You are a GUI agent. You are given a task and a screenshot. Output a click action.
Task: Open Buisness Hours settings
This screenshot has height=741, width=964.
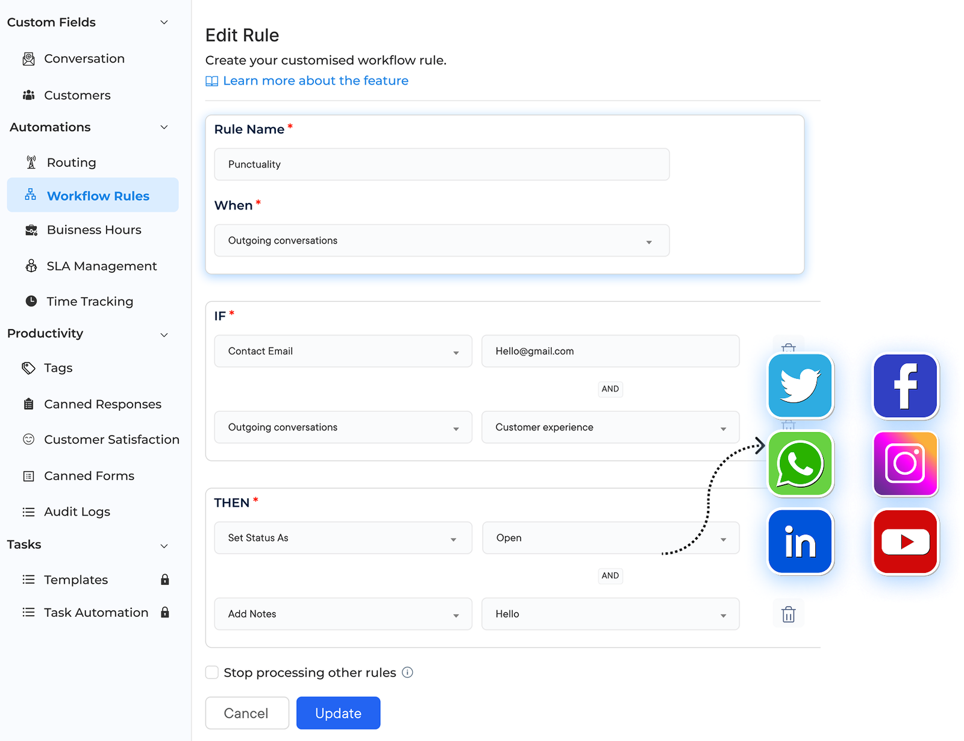[94, 230]
